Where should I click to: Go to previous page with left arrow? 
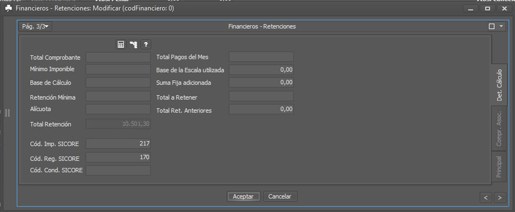(x=485, y=198)
